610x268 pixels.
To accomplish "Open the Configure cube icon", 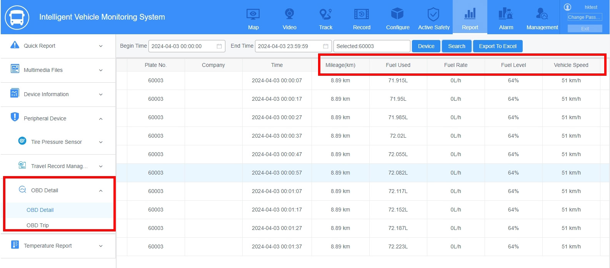I will 397,14.
